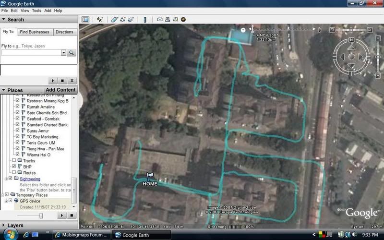Switch to Directions tab
Screen dimensions: 384x240
click(x=64, y=32)
